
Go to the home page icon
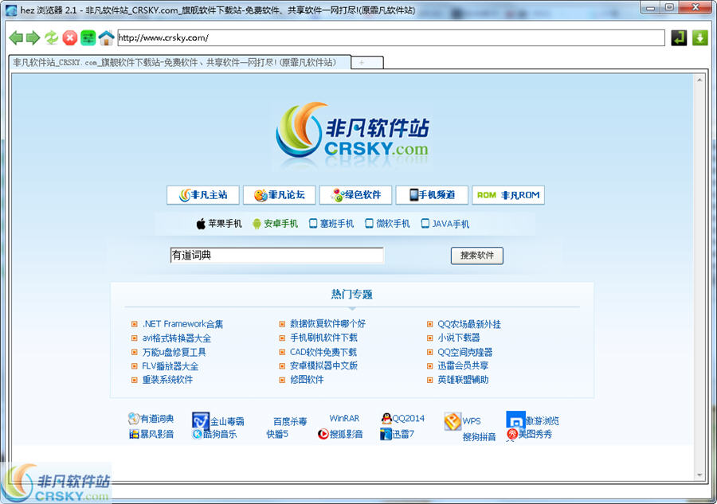106,37
